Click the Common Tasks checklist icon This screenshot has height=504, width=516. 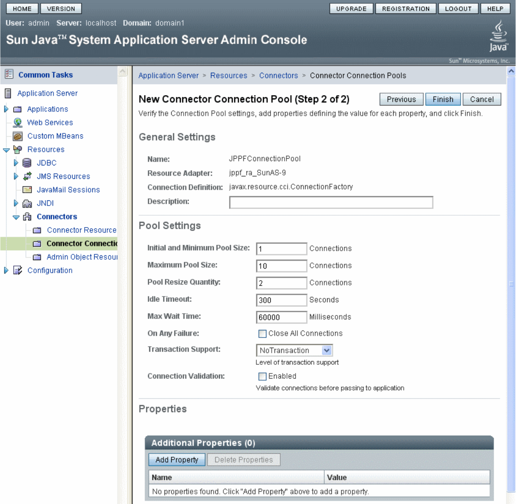[9, 74]
